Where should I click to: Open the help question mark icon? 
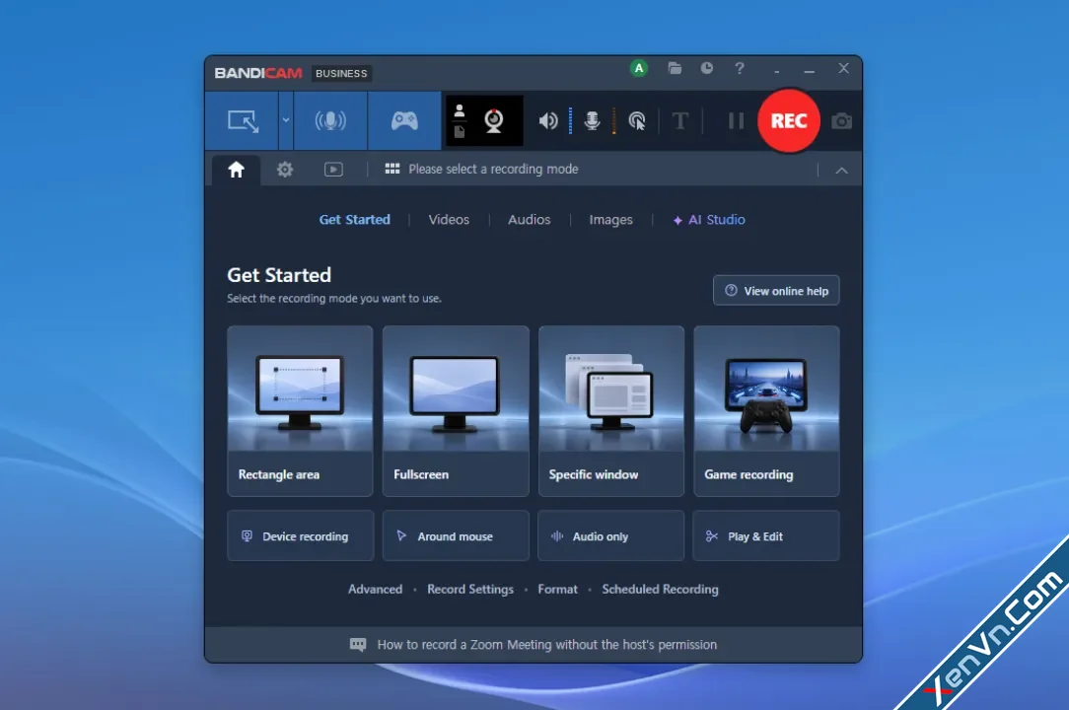[740, 68]
